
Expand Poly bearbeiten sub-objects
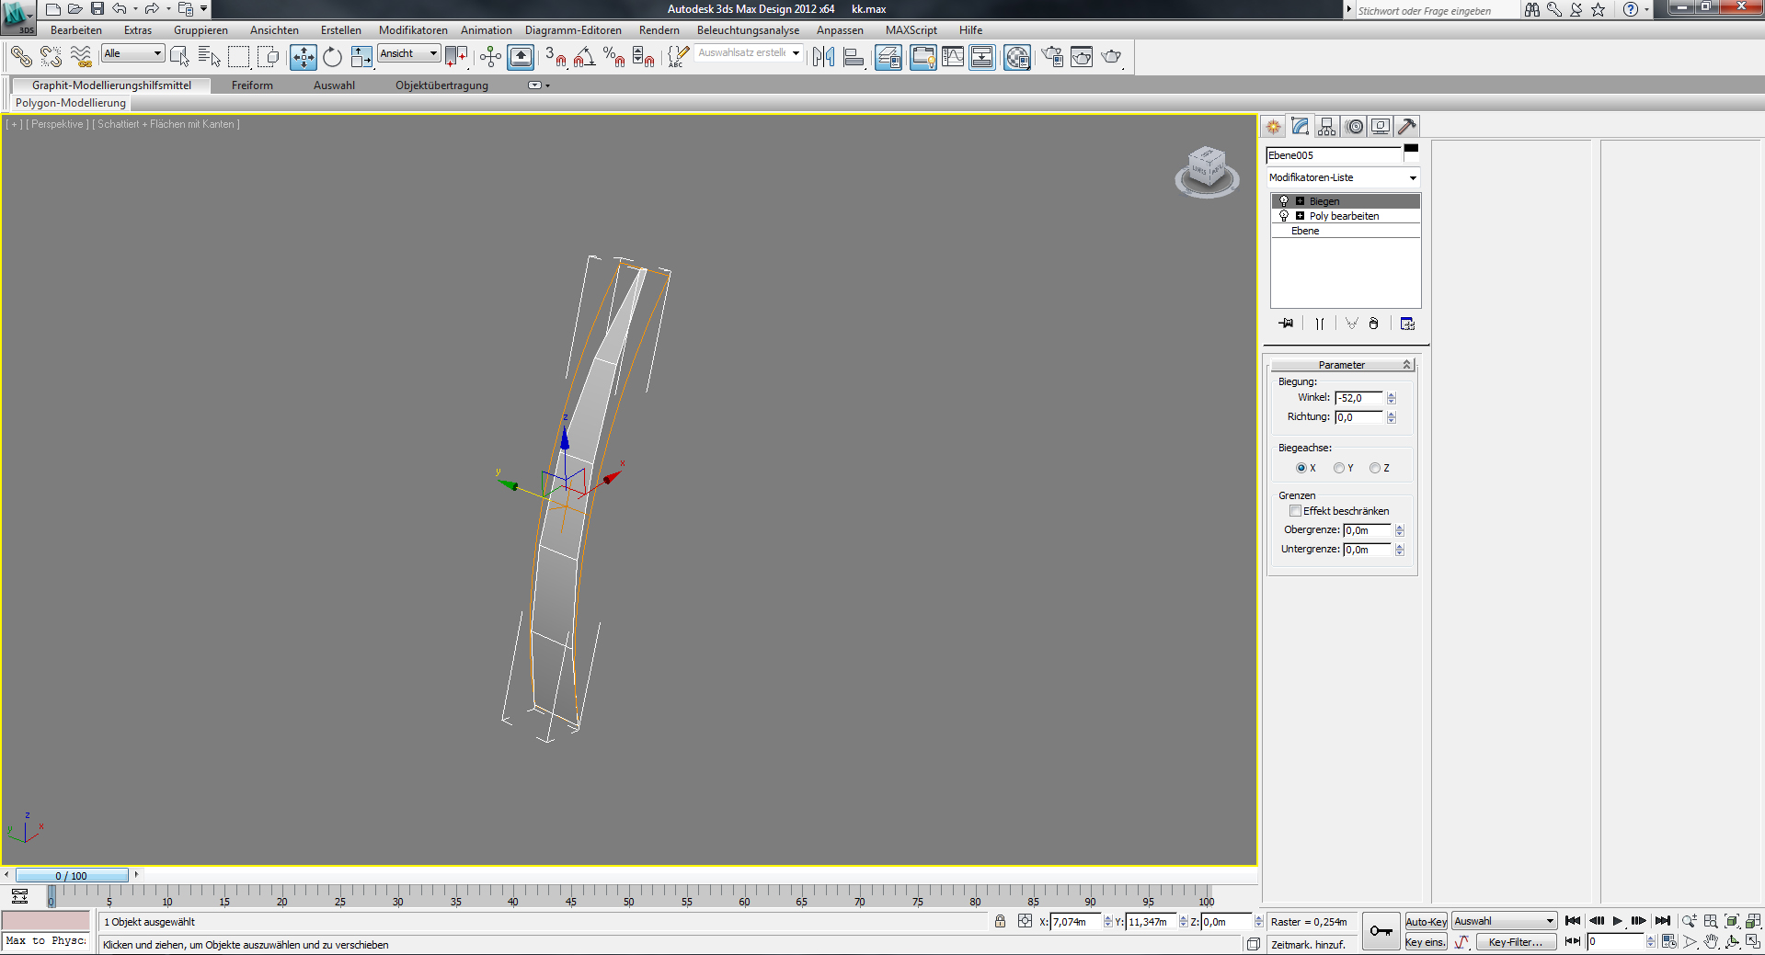pyautogui.click(x=1300, y=216)
